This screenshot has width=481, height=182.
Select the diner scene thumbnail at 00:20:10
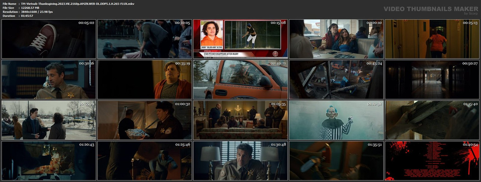pyautogui.click(x=336, y=39)
